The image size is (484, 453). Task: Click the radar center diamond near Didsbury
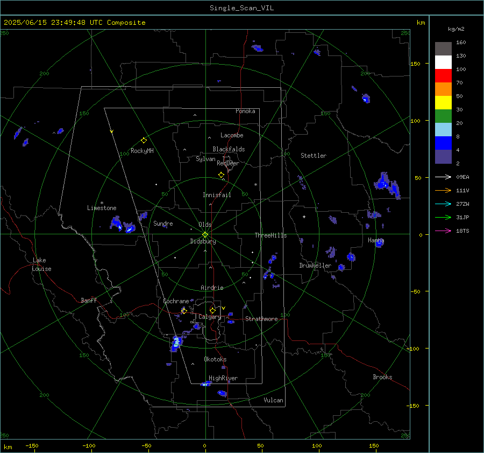coord(205,234)
